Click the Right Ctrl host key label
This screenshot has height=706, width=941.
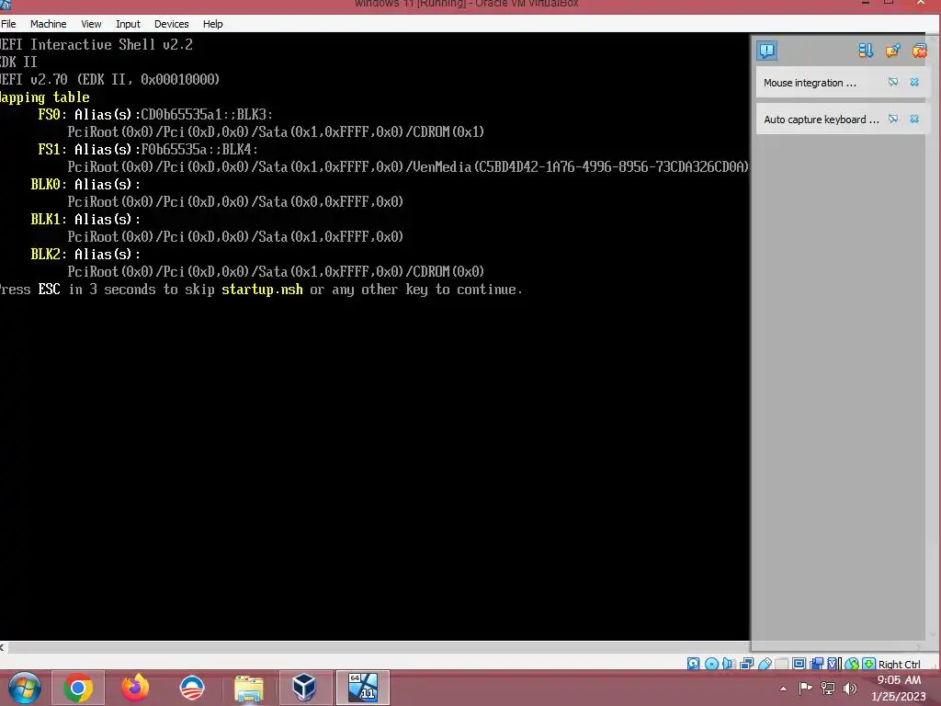pyautogui.click(x=899, y=664)
